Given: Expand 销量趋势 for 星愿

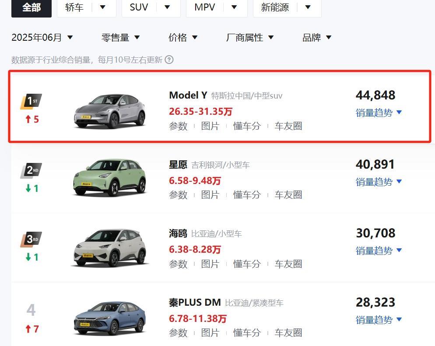Looking at the screenshot, I should [x=379, y=182].
